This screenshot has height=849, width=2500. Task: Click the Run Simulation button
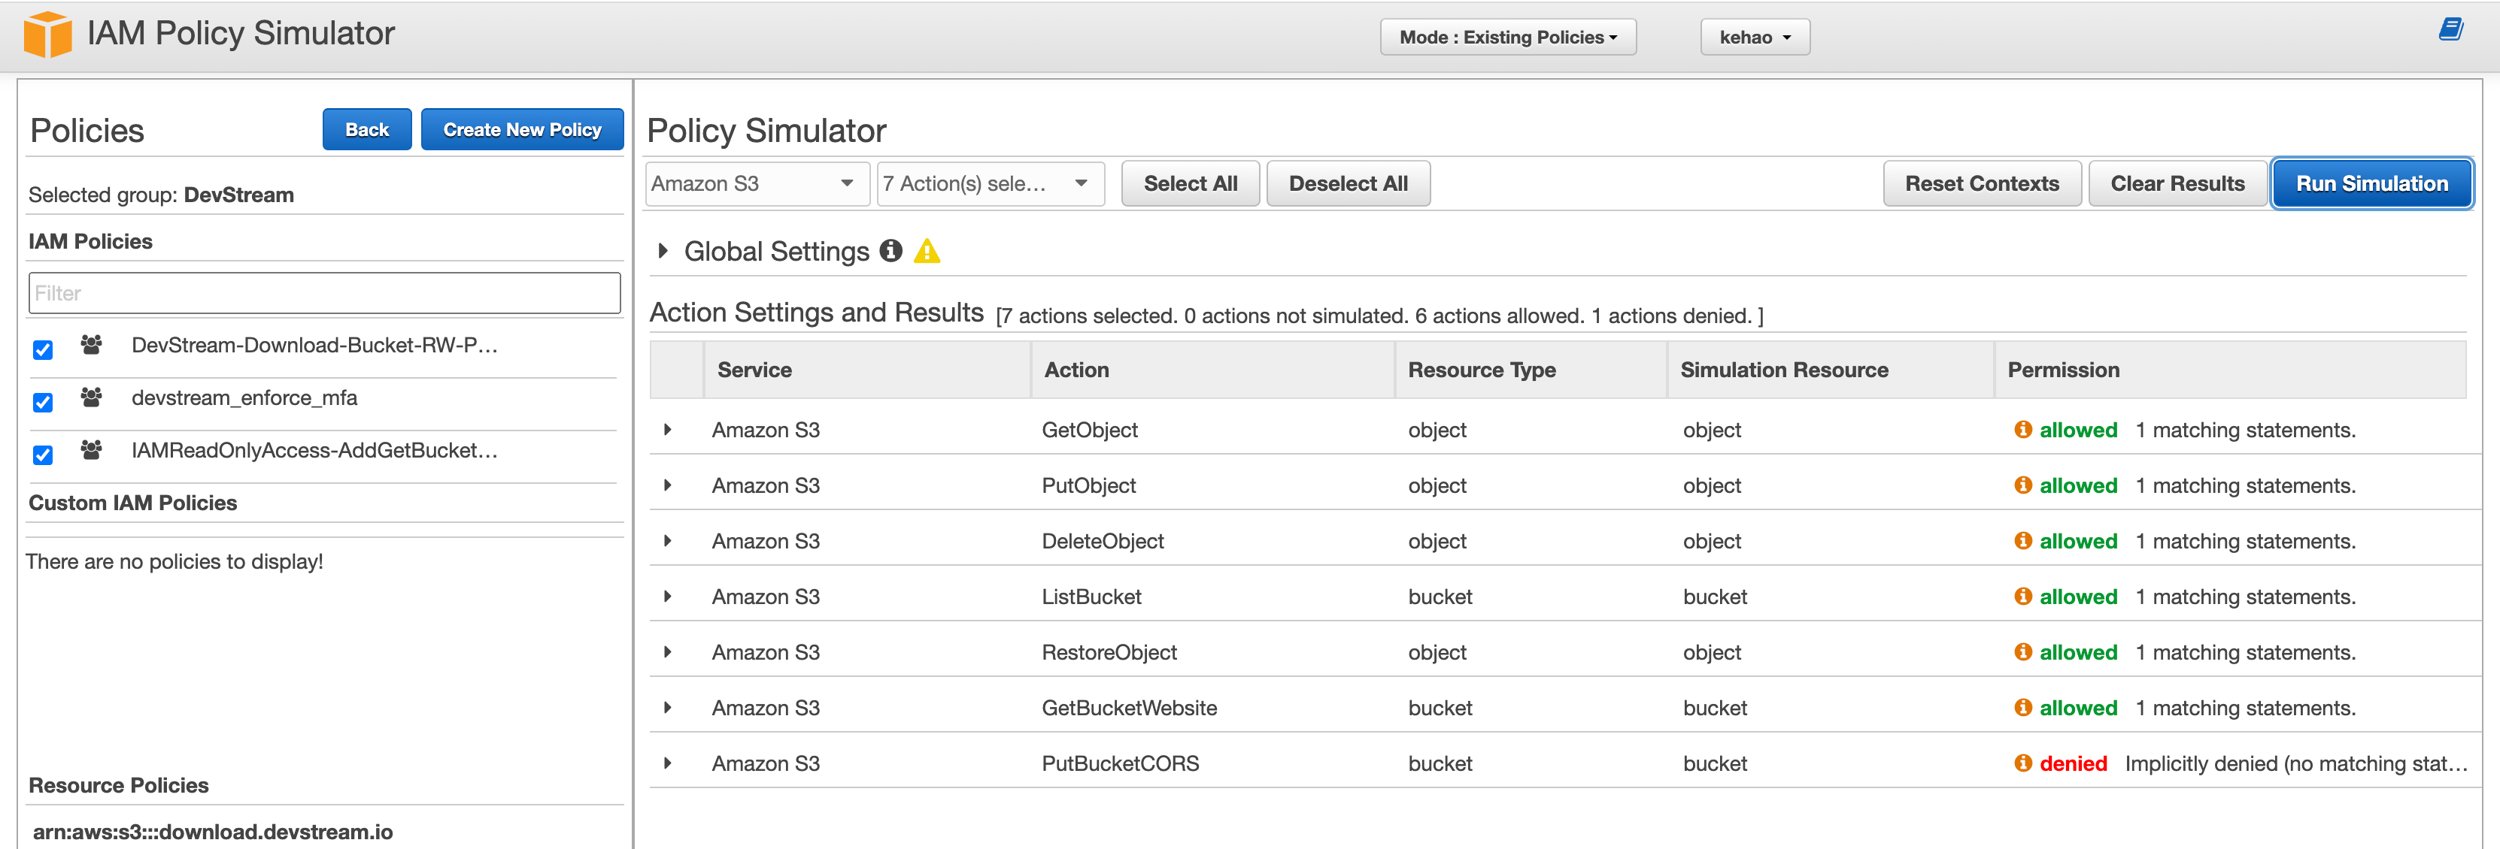tap(2372, 183)
